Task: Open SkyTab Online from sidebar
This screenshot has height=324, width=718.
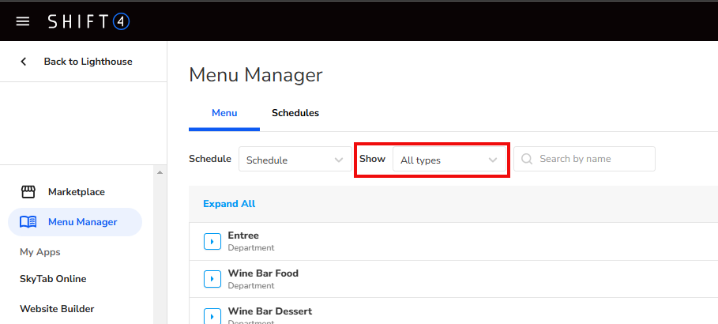Action: pos(53,279)
